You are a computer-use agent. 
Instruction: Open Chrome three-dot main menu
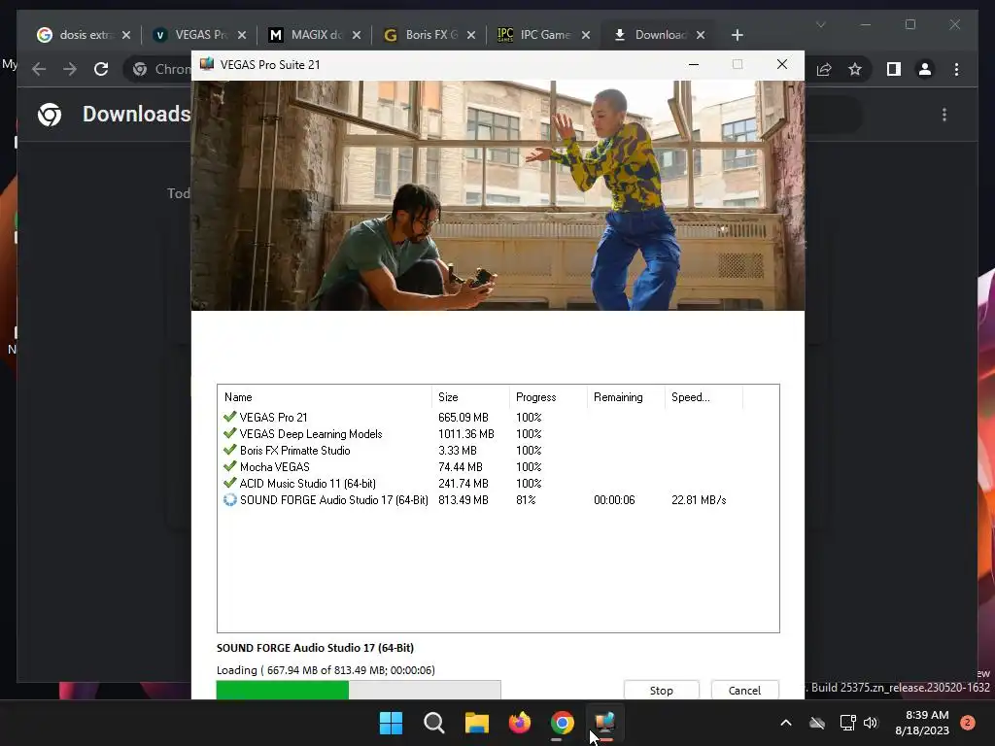pos(956,69)
